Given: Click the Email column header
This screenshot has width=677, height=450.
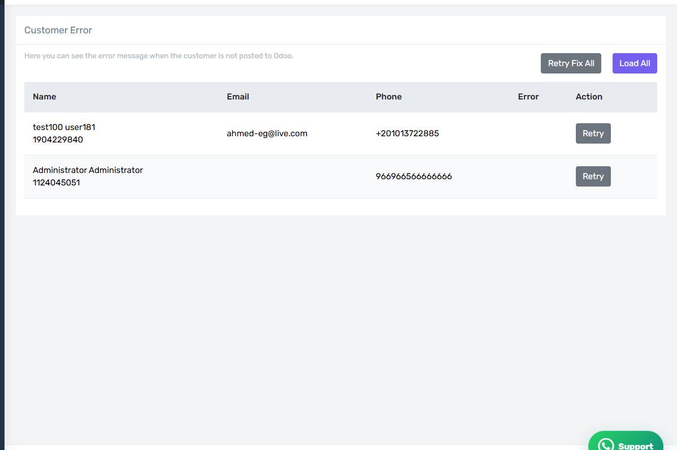Looking at the screenshot, I should tap(238, 97).
